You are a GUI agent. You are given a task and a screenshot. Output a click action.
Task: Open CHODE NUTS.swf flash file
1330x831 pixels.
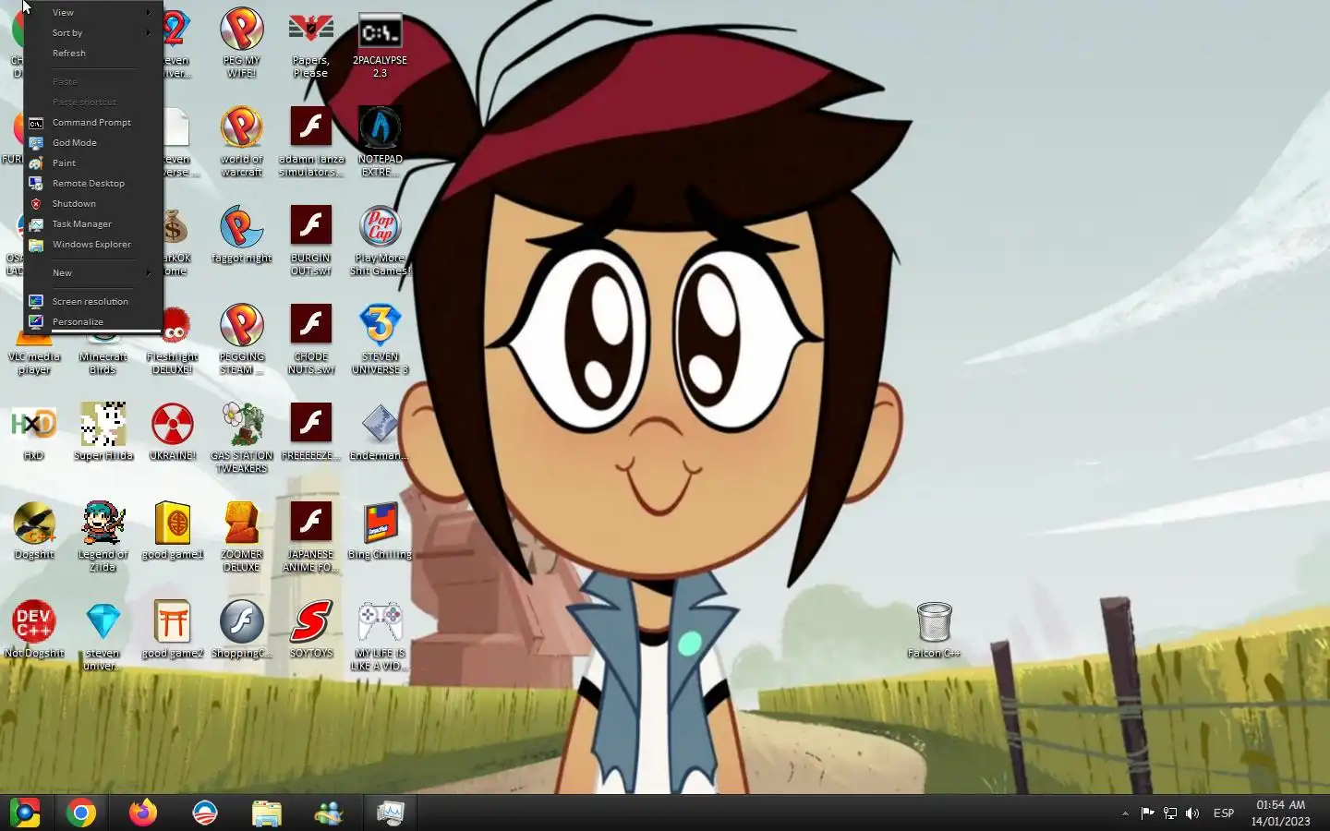pos(310,339)
